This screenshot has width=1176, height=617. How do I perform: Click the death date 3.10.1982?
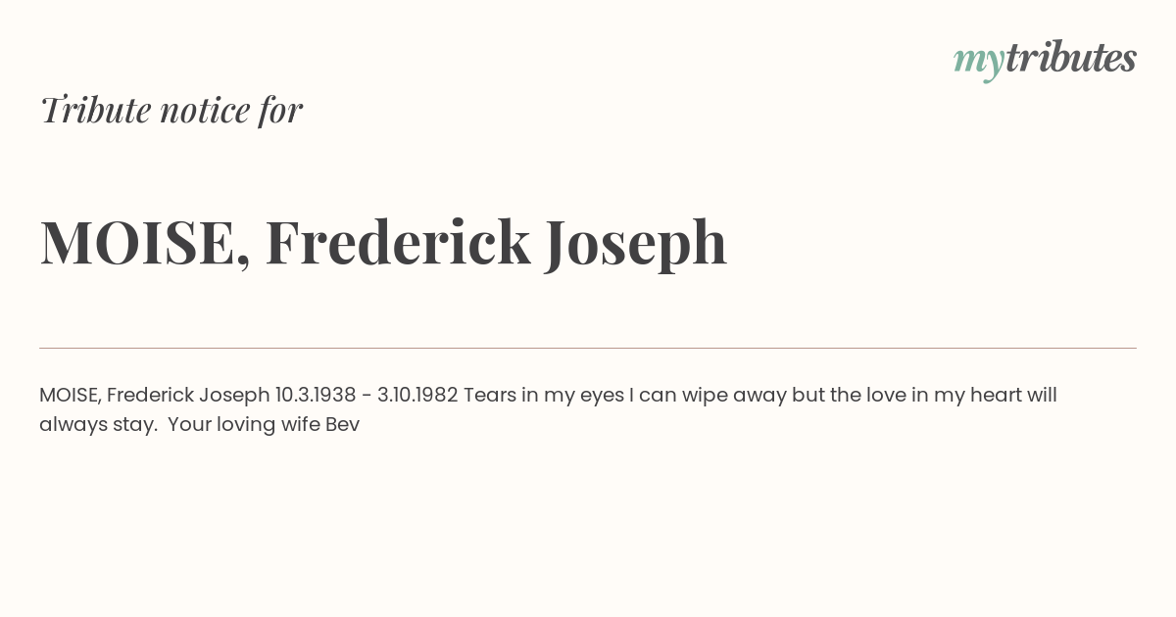pyautogui.click(x=417, y=396)
